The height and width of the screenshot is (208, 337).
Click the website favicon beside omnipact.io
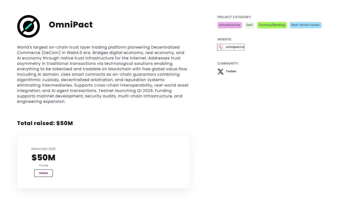(x=221, y=47)
